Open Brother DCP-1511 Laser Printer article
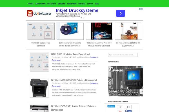This screenshot has height=112, width=169. pos(73,108)
